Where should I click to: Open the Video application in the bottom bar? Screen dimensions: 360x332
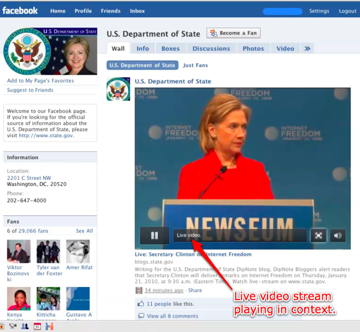pos(13,326)
